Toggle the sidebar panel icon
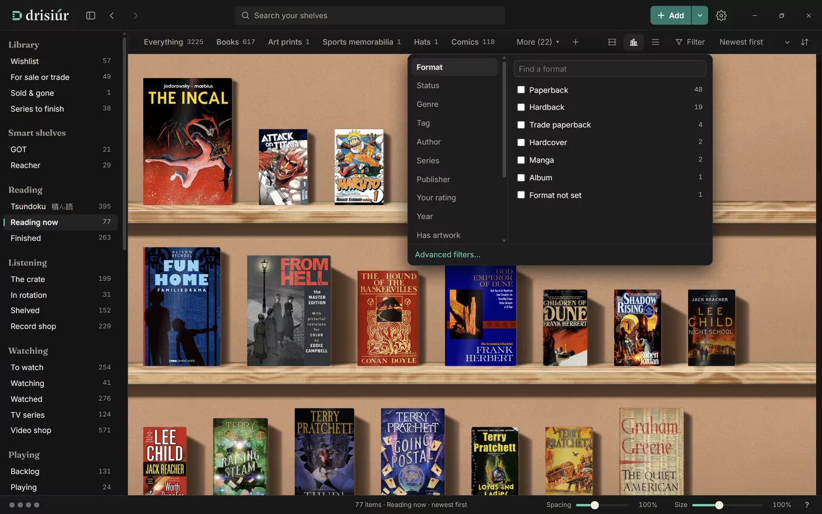The width and height of the screenshot is (822, 514). click(90, 16)
